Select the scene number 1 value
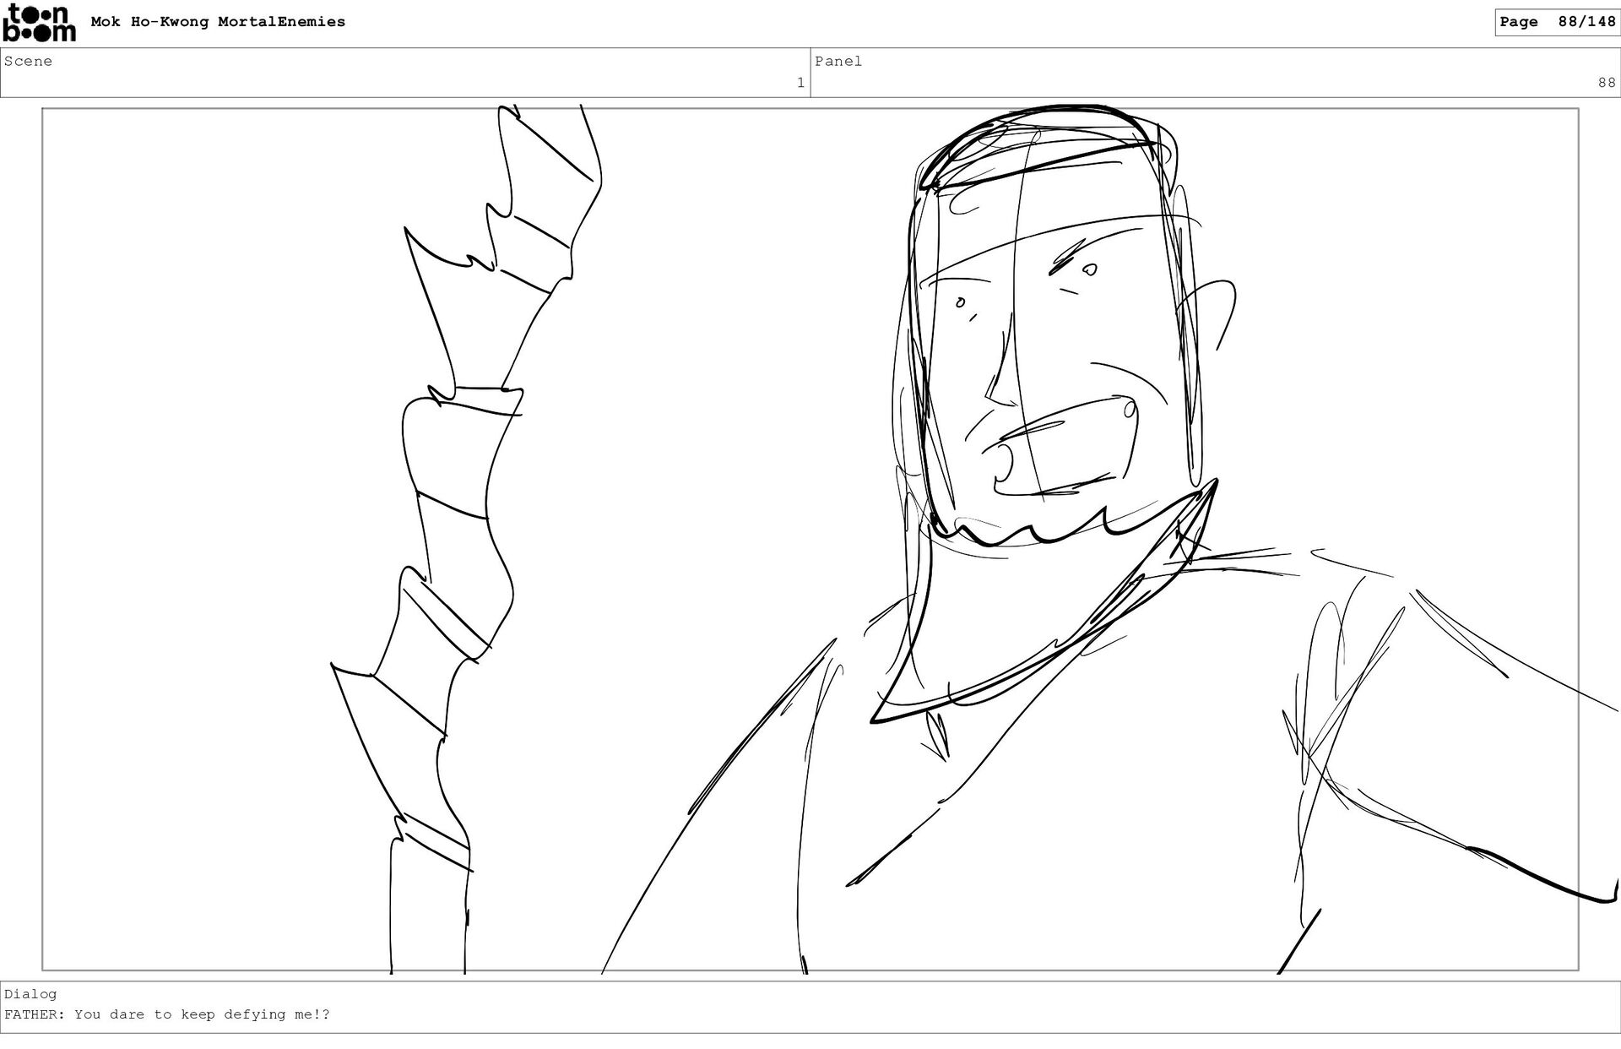Screen dimensions: 1621x1049 [x=800, y=83]
